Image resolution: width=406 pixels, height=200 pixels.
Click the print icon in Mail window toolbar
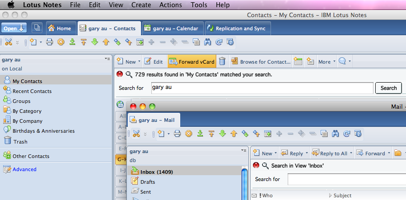(x=177, y=134)
